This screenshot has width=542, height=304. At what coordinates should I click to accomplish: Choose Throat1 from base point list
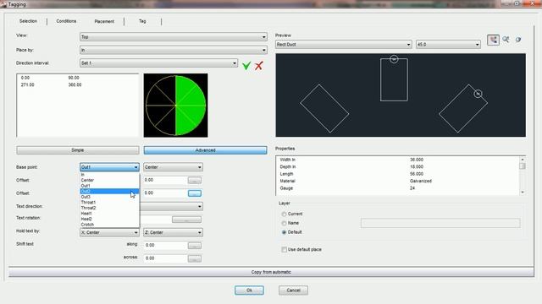[x=109, y=203]
